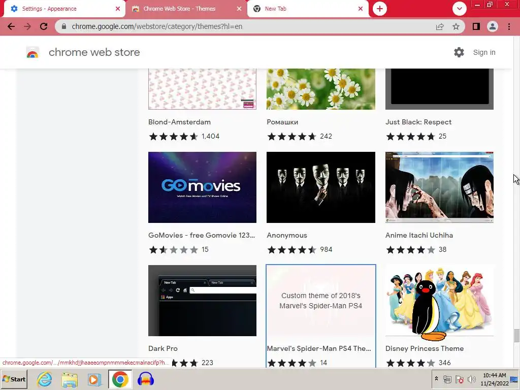Viewport: 520px width, 390px height.
Task: Click the Anonymous theme title
Action: pyautogui.click(x=287, y=235)
